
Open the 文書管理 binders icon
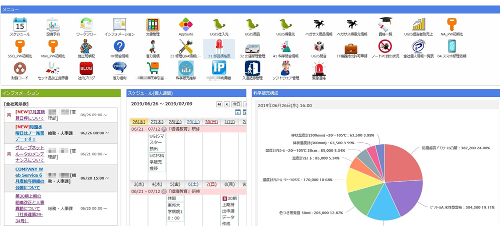152,24
